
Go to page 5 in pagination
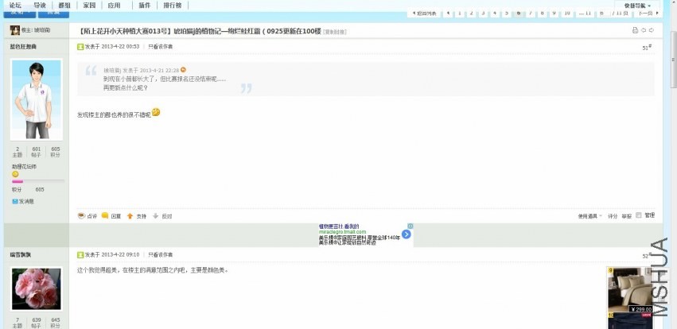(507, 14)
